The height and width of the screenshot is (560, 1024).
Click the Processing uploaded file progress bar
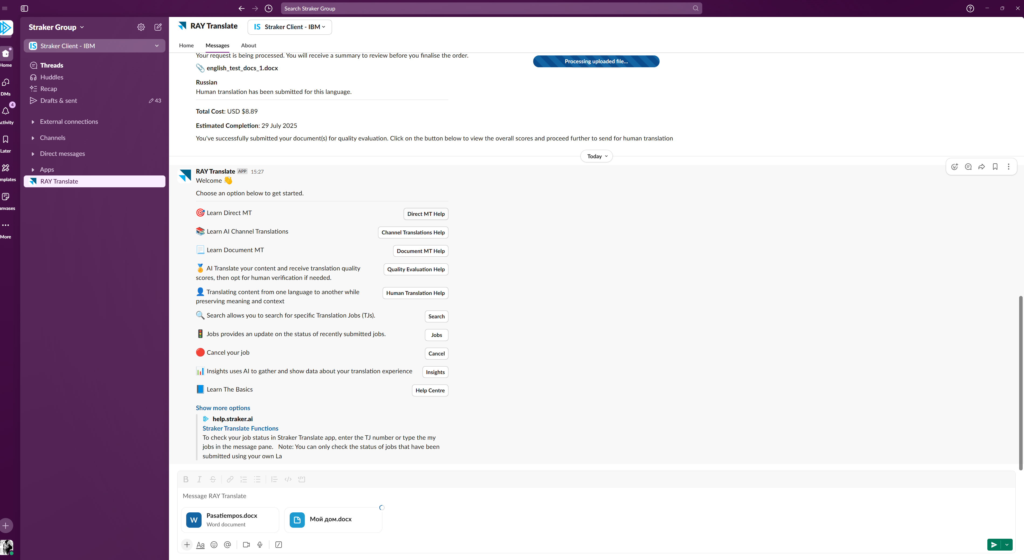point(596,61)
